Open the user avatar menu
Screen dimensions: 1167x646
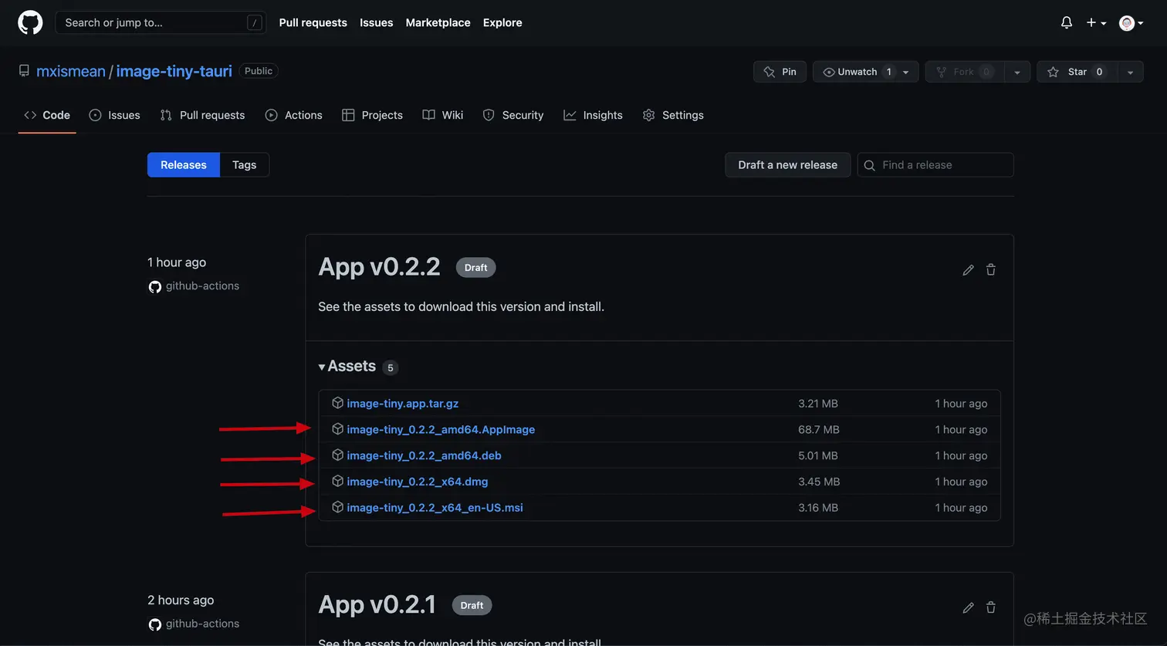1131,22
